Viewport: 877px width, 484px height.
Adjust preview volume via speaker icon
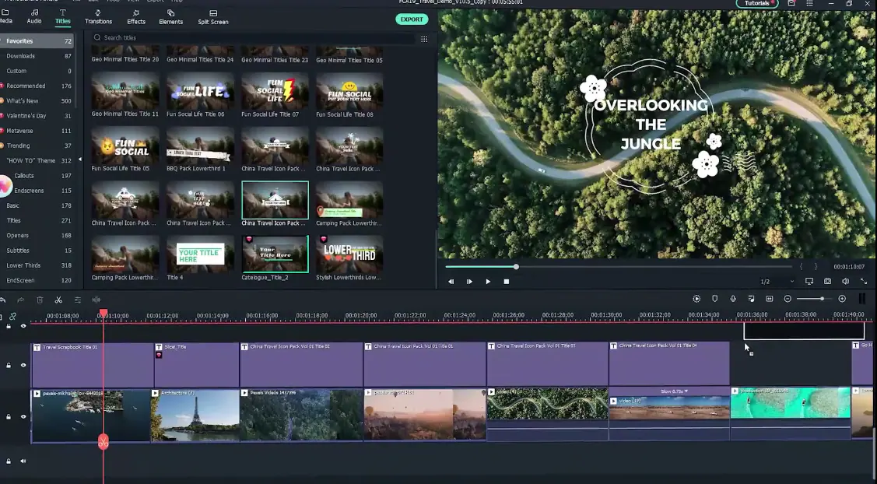coord(845,282)
